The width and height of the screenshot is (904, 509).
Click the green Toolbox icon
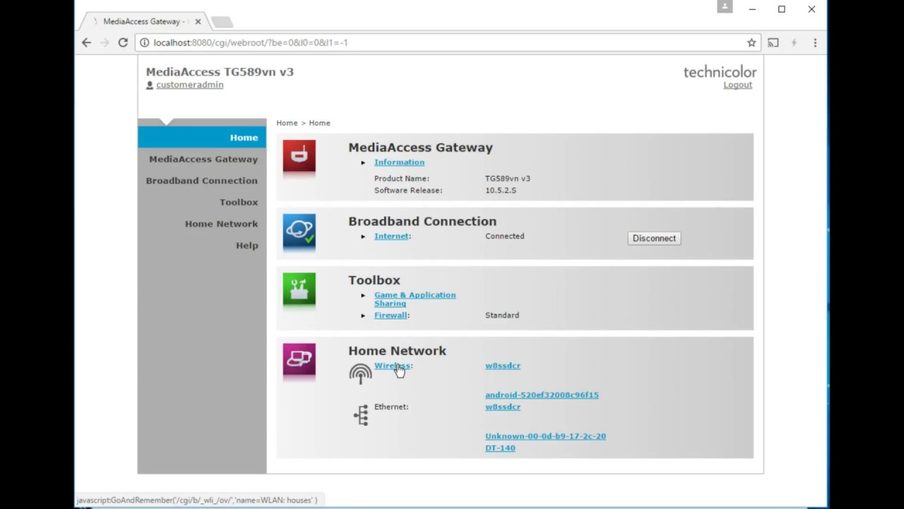[x=299, y=289]
